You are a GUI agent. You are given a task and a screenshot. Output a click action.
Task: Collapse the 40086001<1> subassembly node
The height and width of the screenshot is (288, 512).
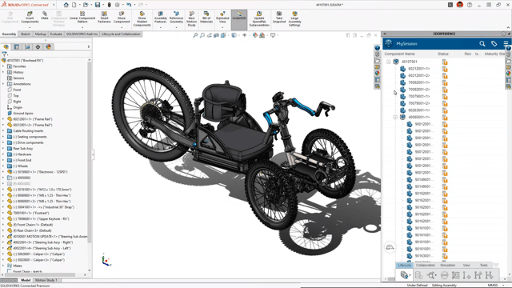[x=395, y=117]
